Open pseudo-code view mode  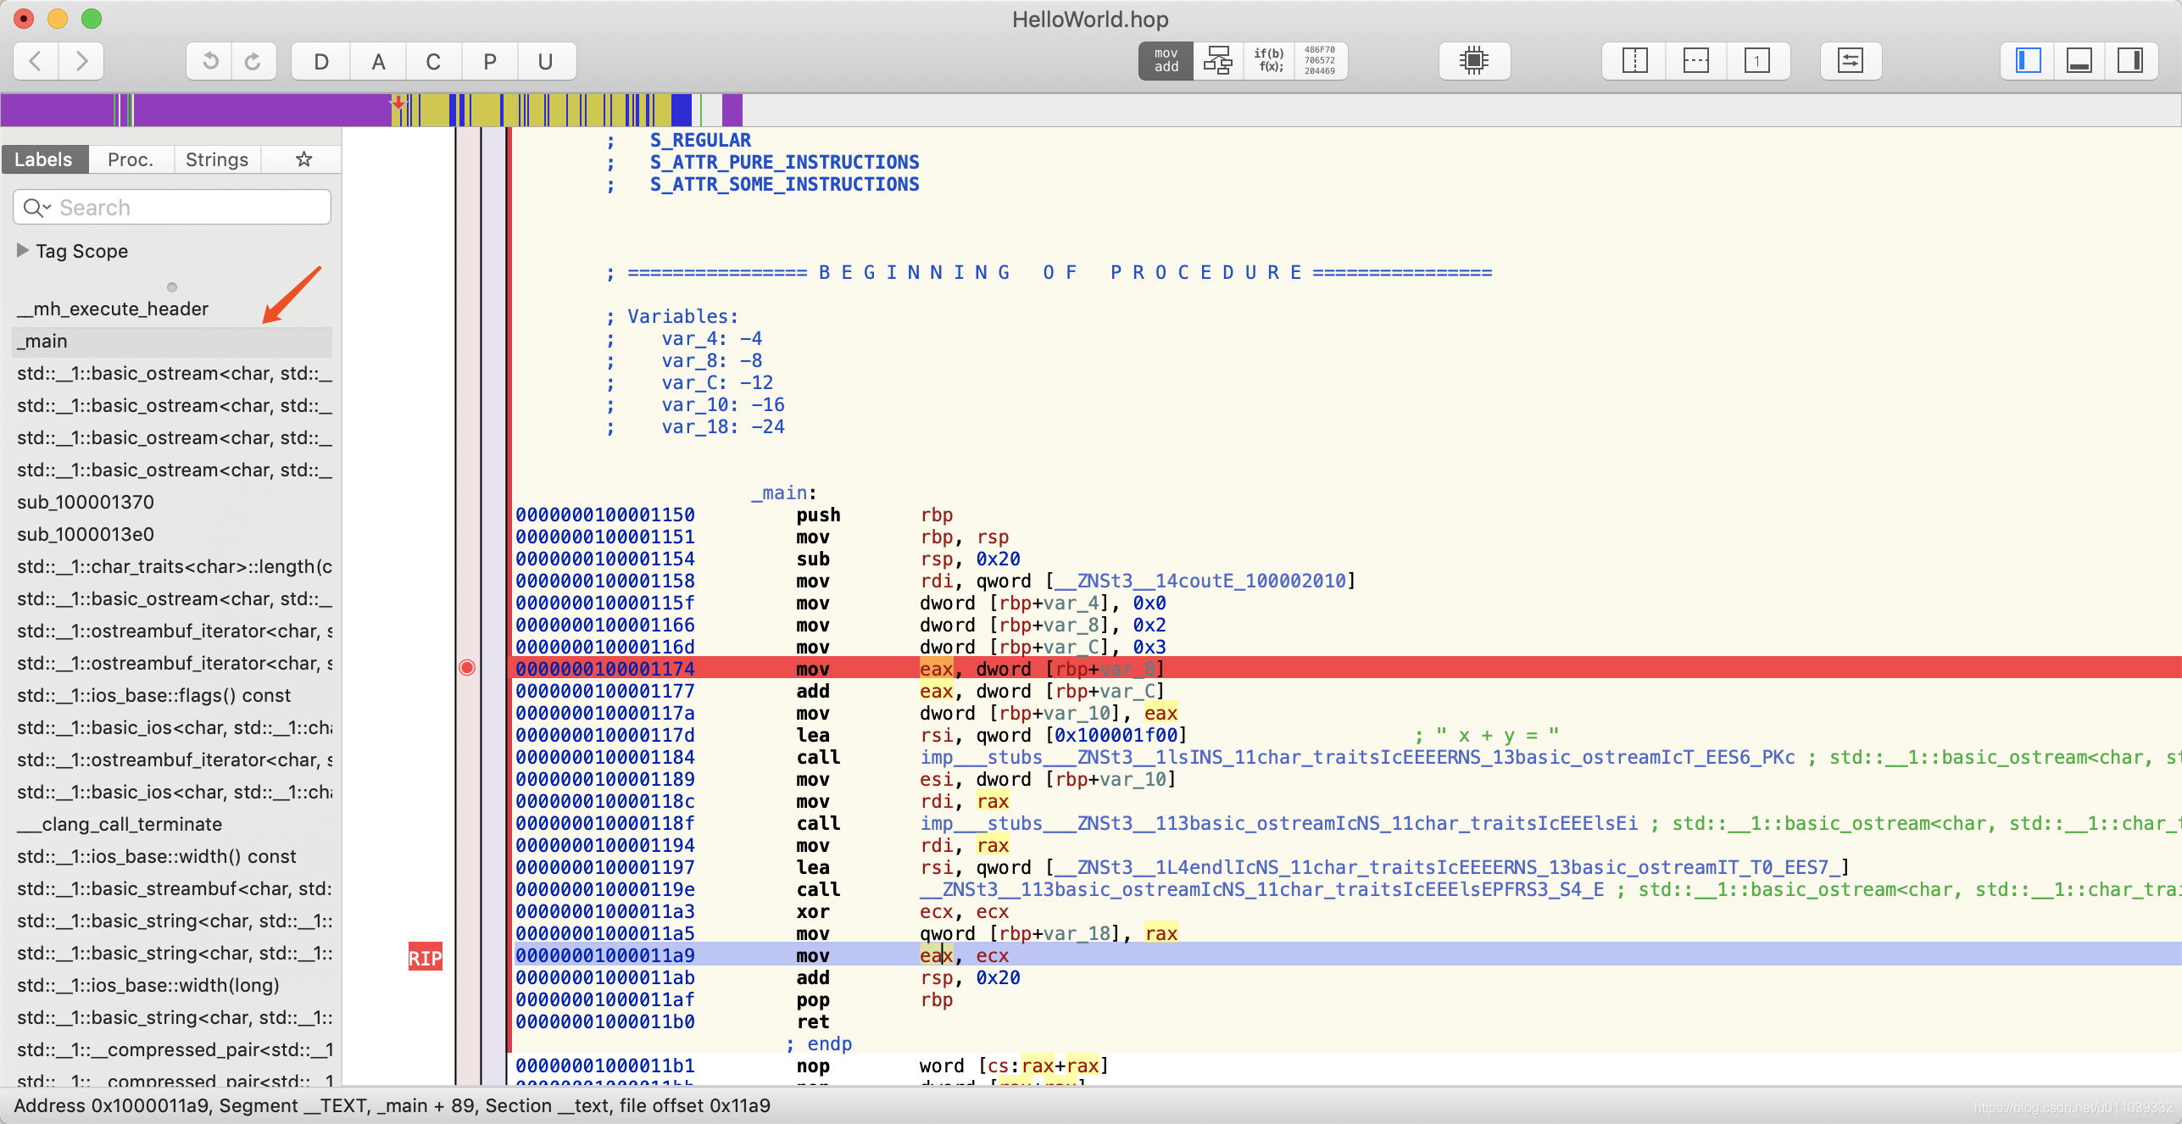(1268, 61)
